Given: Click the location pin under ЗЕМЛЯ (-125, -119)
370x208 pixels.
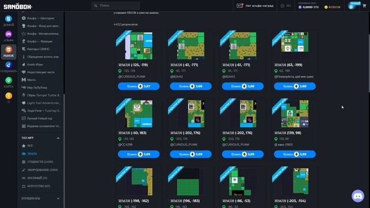Looking at the screenshot, I should point(120,70).
